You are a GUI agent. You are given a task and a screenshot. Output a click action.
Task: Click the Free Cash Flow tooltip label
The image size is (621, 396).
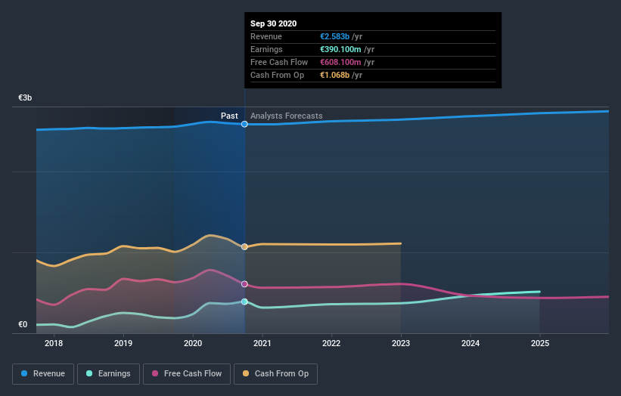pos(279,62)
